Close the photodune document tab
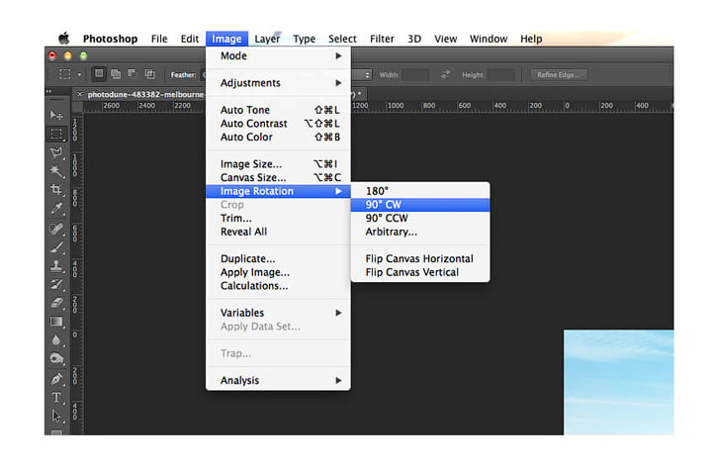Image resolution: width=717 pixels, height=474 pixels. click(x=79, y=94)
